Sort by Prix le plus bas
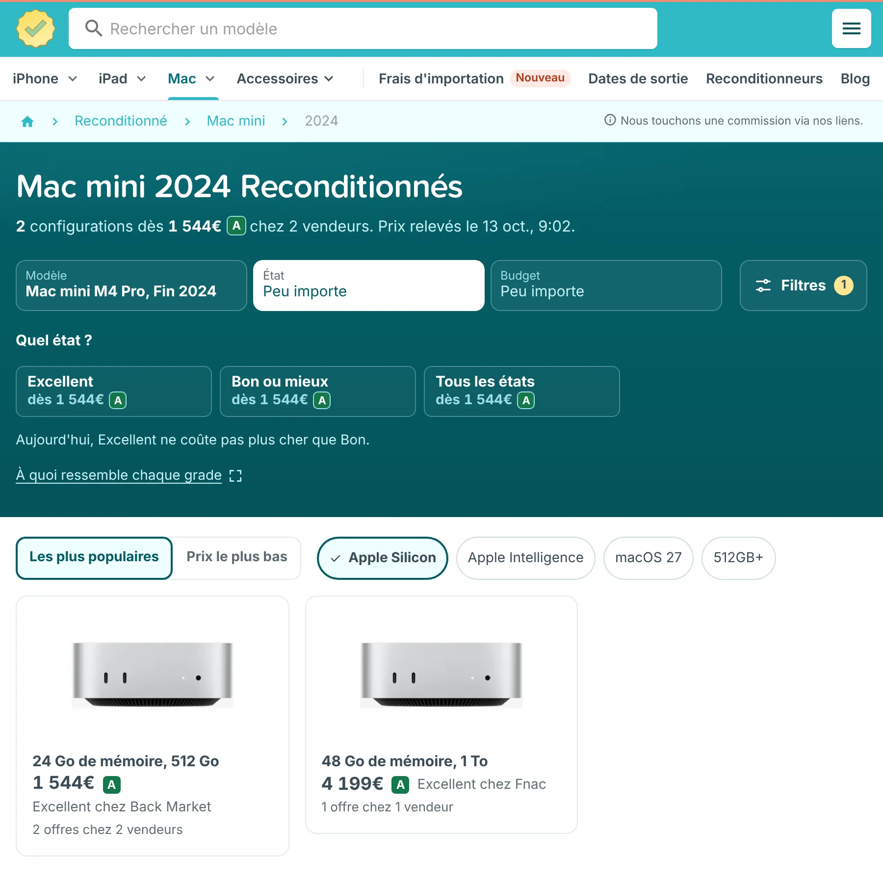883x883 pixels. pyautogui.click(x=236, y=558)
